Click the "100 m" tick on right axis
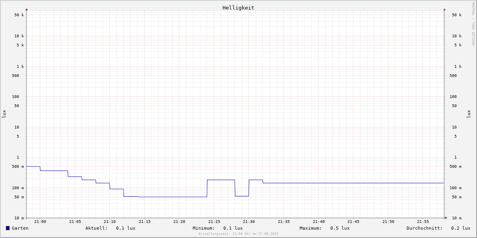This screenshot has height=238, width=477. 456,188
